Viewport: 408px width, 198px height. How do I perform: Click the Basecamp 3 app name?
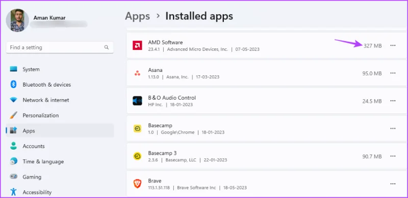point(162,153)
